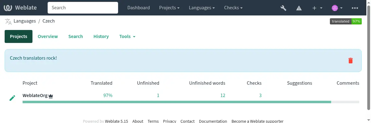Switch to the Overview tab

(x=48, y=36)
